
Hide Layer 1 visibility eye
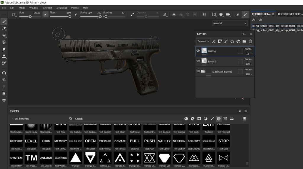(198, 61)
